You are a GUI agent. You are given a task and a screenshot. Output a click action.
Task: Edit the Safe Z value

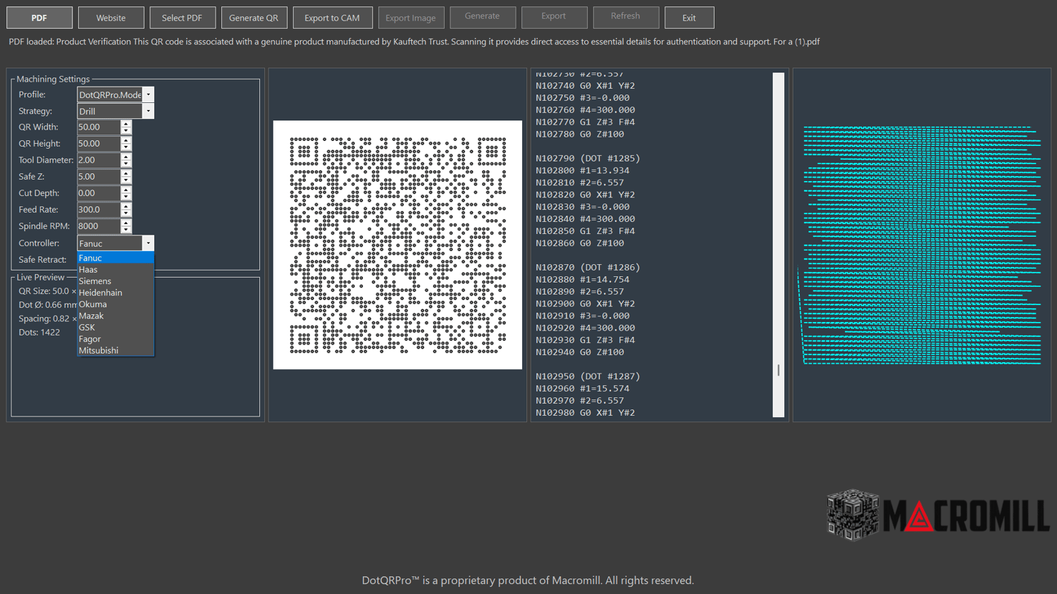[99, 177]
